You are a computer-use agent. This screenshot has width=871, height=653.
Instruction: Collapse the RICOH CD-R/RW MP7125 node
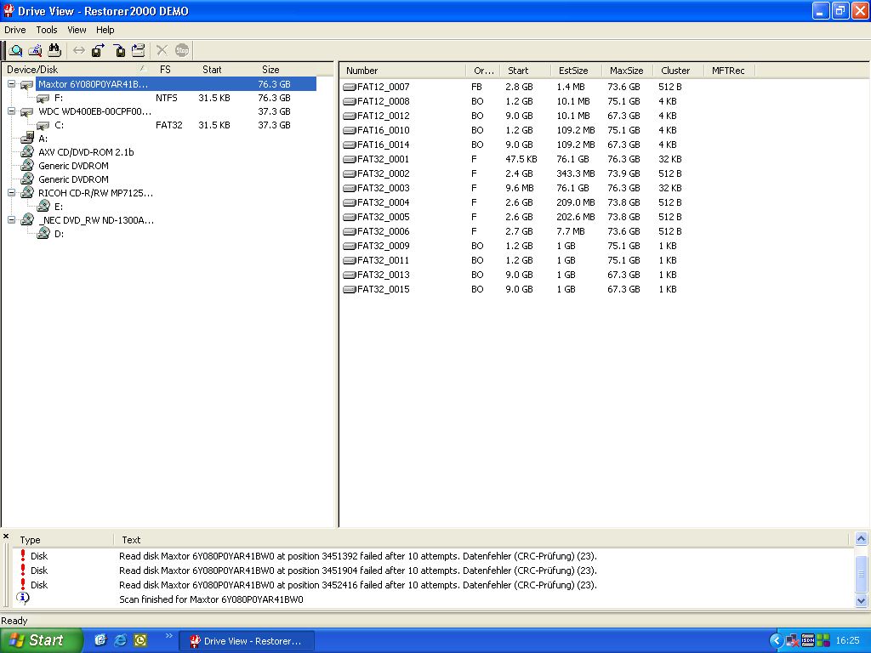tap(11, 193)
